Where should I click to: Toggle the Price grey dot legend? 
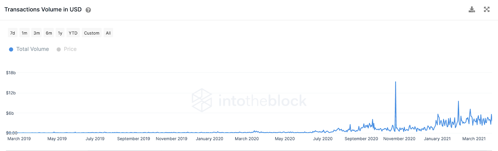point(59,49)
